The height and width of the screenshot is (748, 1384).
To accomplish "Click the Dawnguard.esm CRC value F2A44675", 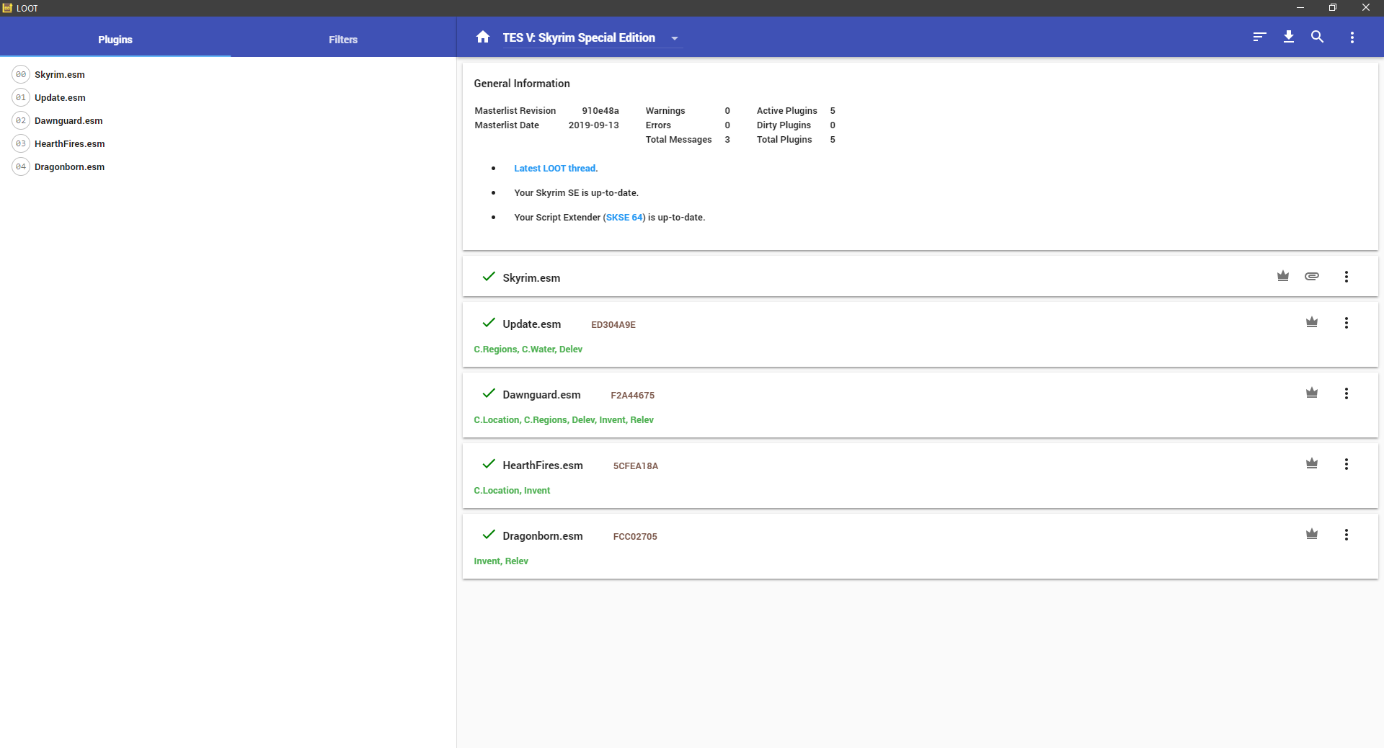I will [x=633, y=396].
